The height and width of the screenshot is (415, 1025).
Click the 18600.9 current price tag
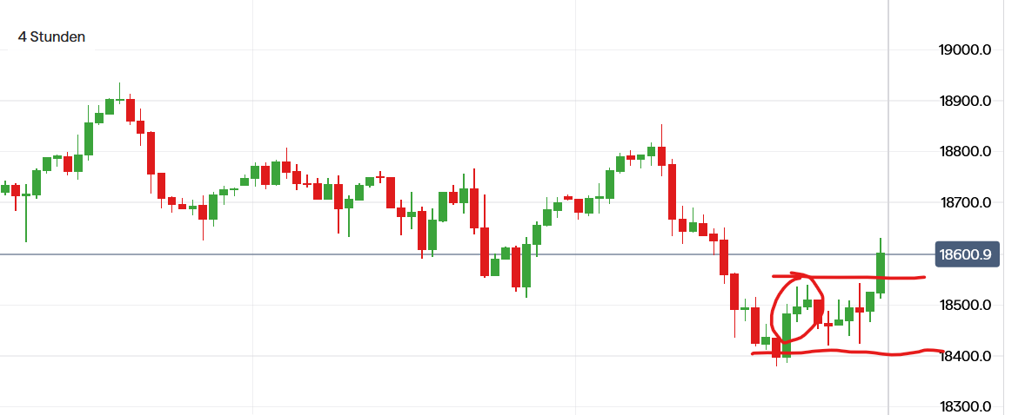(x=966, y=254)
